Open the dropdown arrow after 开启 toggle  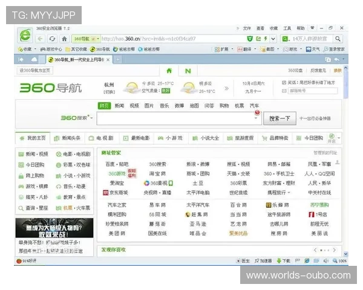339,138
